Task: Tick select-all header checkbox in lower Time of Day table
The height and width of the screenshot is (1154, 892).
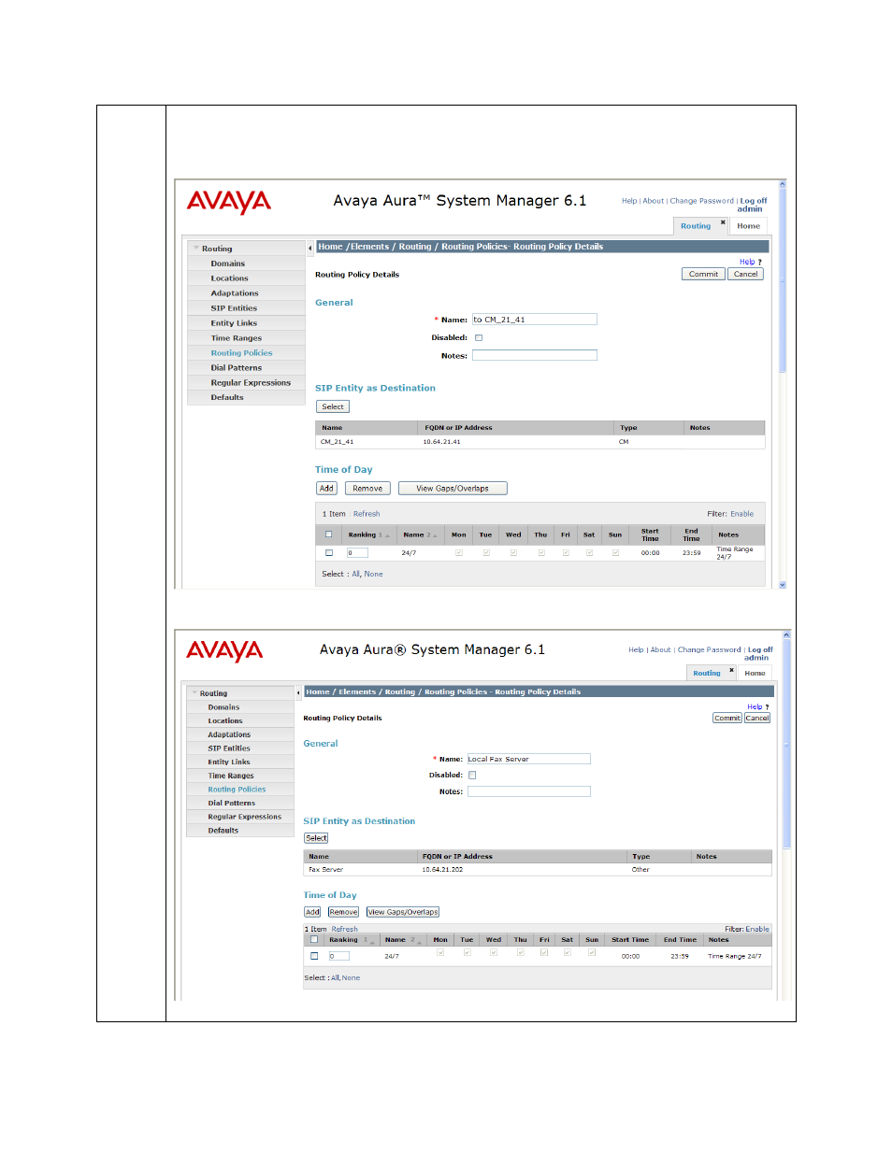Action: click(314, 940)
